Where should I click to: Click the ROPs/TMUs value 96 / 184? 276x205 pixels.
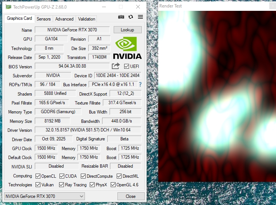click(47, 84)
